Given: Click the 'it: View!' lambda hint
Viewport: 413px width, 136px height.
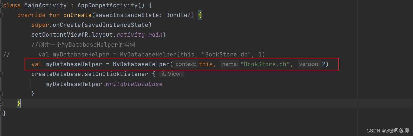Looking at the screenshot, I should coord(171,74).
